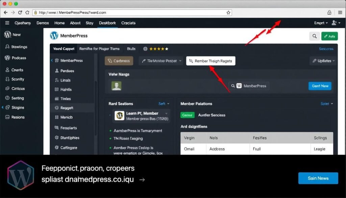
Task: Click the blue Gerrl New button
Action: (320, 86)
